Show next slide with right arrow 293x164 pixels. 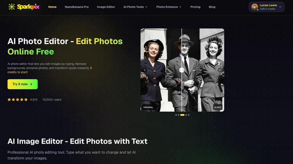pos(220,70)
